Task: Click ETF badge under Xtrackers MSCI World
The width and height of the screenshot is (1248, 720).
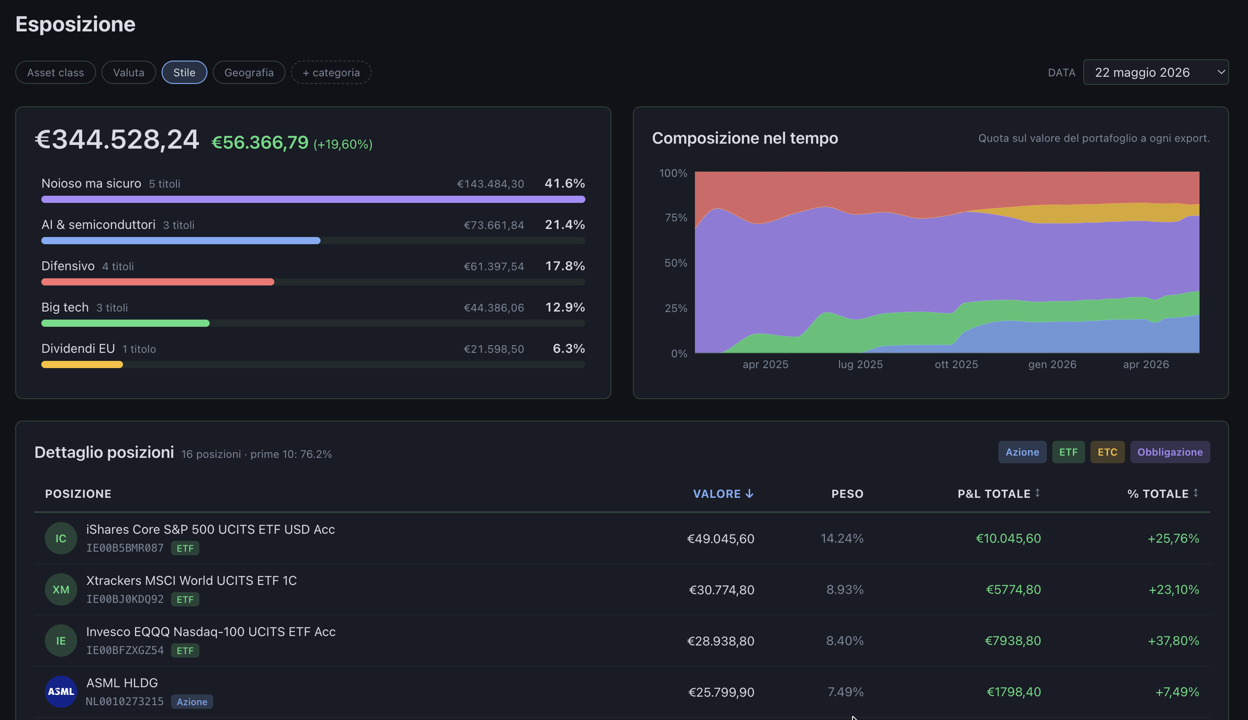Action: [185, 599]
